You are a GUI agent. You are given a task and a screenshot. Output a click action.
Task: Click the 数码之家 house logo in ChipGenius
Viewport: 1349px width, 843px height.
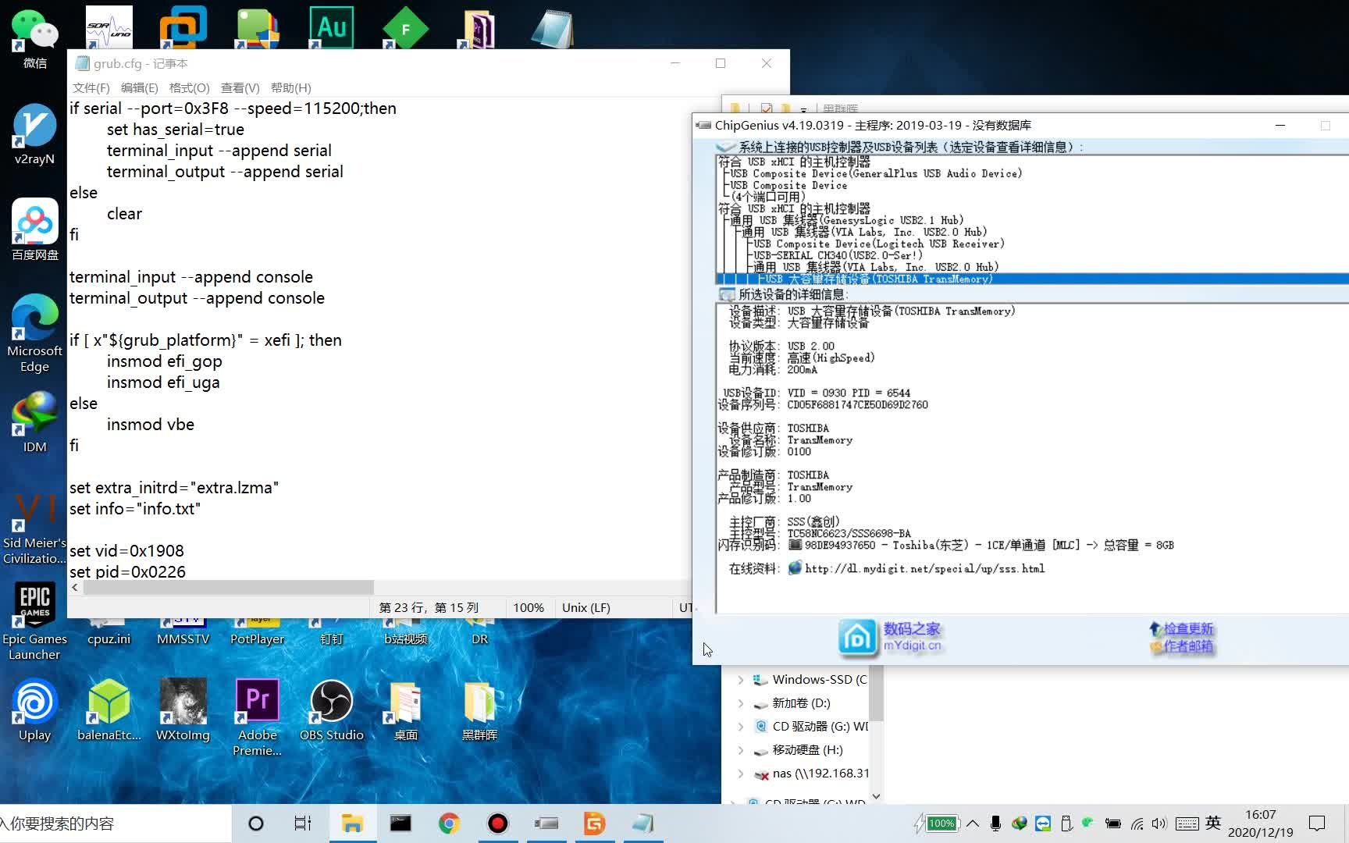tap(857, 638)
